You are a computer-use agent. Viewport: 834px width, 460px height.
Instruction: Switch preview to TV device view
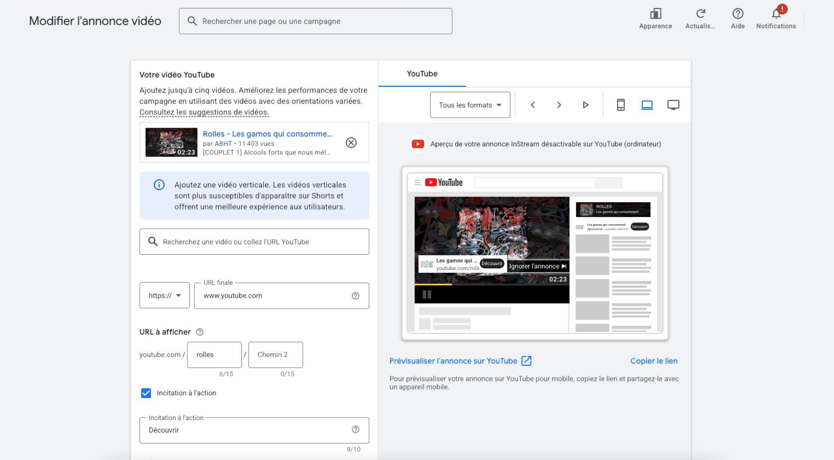[x=673, y=105]
